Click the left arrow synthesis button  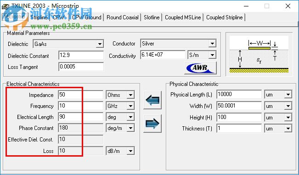click(152, 100)
